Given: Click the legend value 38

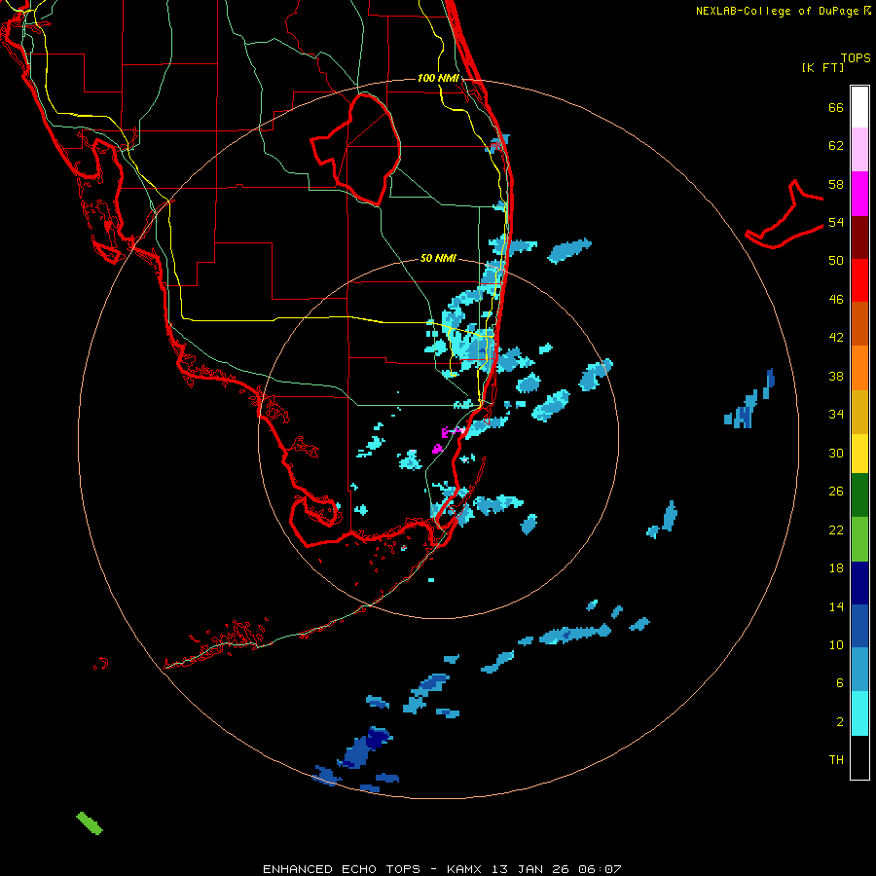Looking at the screenshot, I should tap(836, 376).
